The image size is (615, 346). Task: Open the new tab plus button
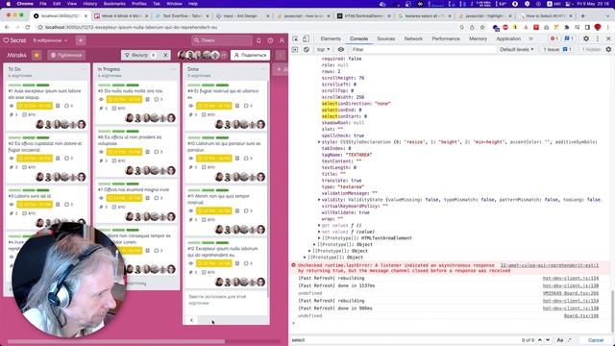(583, 15)
